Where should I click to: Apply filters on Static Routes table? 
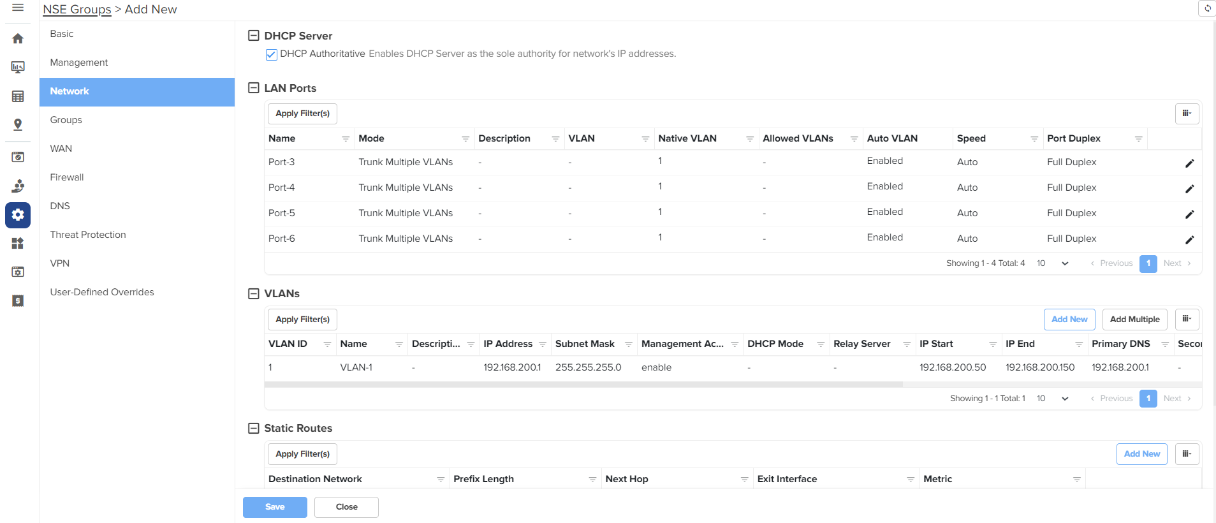pos(302,453)
